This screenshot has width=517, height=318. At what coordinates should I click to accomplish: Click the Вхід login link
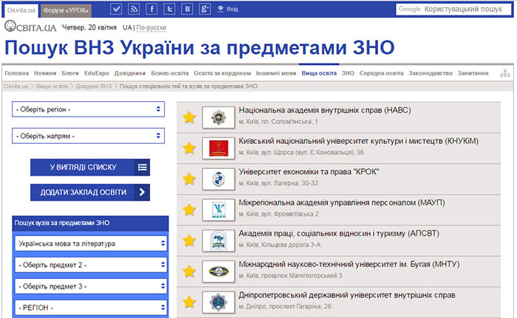coord(227,10)
